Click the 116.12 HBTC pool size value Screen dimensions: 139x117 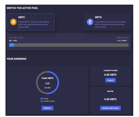click(122, 41)
